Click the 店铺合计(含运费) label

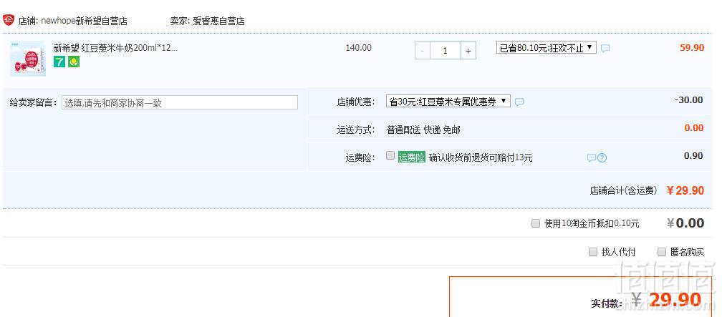(623, 191)
